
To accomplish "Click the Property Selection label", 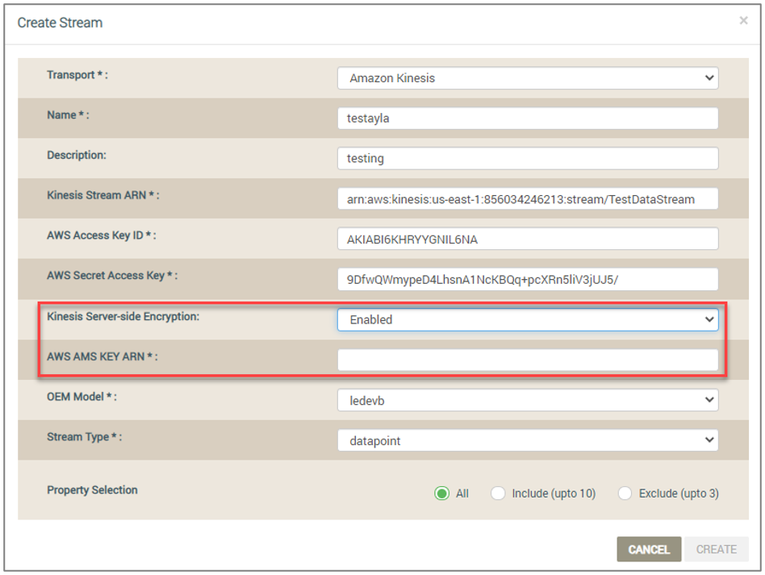I will pyautogui.click(x=92, y=490).
